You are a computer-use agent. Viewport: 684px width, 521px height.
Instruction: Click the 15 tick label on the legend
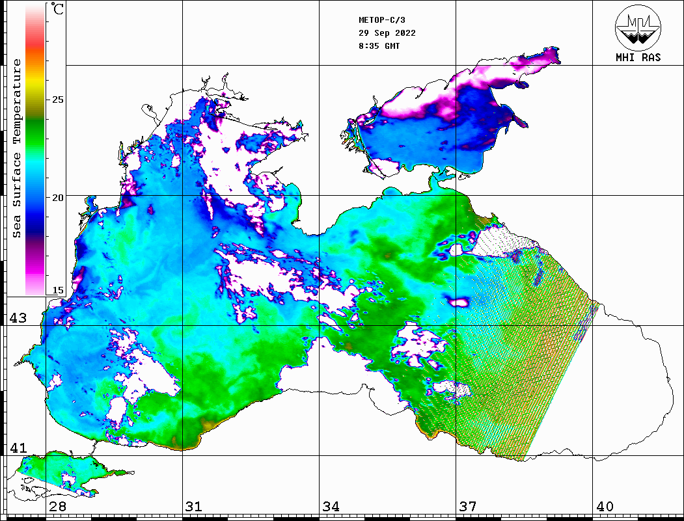click(x=57, y=290)
